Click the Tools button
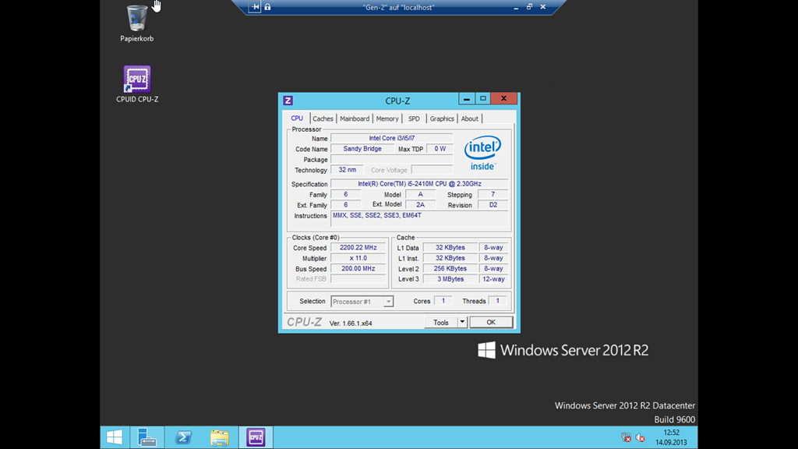This screenshot has height=449, width=798. tap(441, 322)
